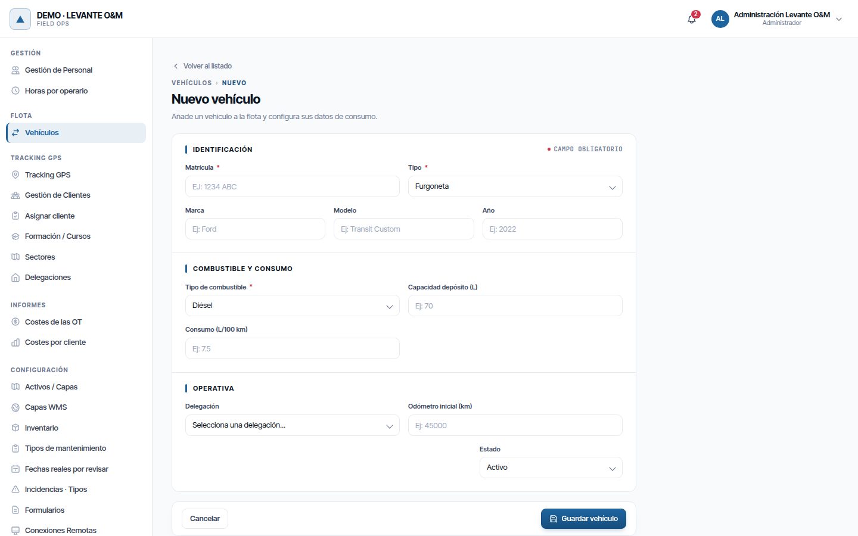Click the Fechas reales por revisar calendar icon
The height and width of the screenshot is (536, 858).
tap(15, 469)
